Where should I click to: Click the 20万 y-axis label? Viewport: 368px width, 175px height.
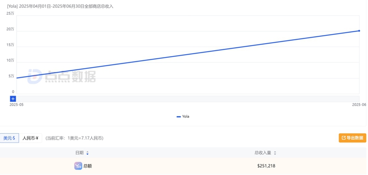[10, 29]
